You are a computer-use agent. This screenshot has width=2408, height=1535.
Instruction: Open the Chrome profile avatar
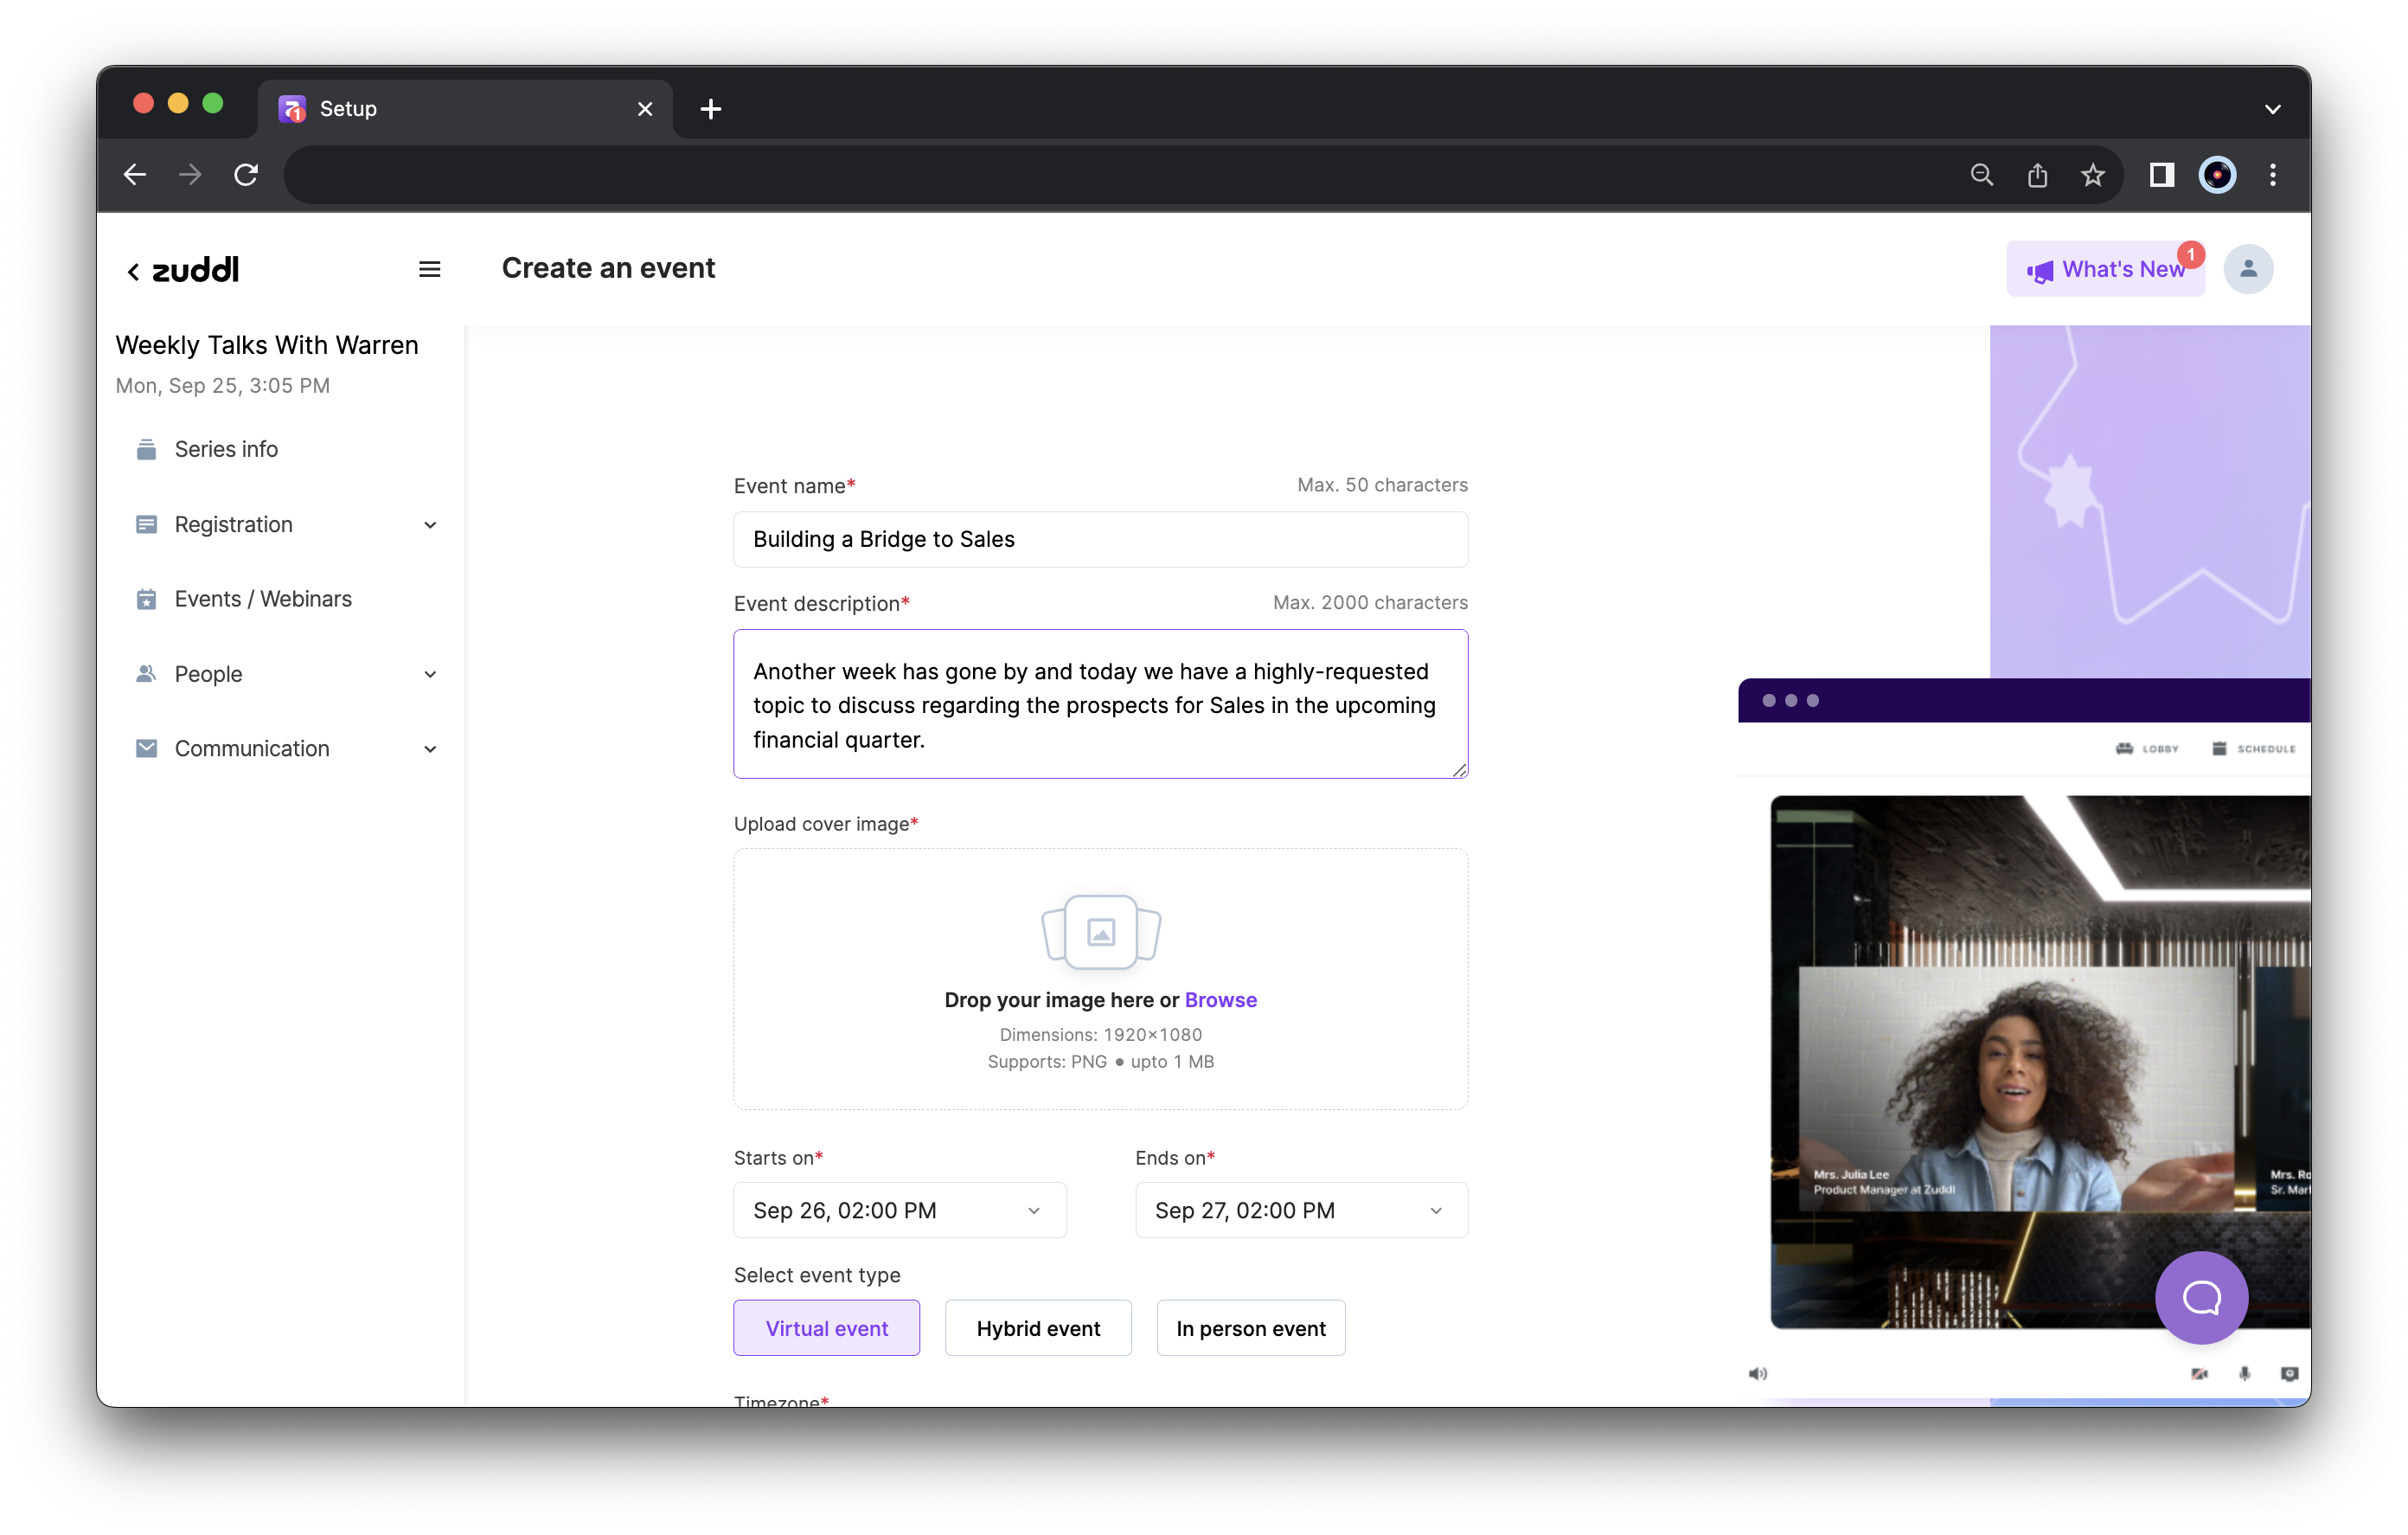pos(2217,175)
